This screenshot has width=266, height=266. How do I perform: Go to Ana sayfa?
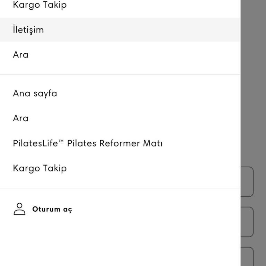click(x=35, y=94)
